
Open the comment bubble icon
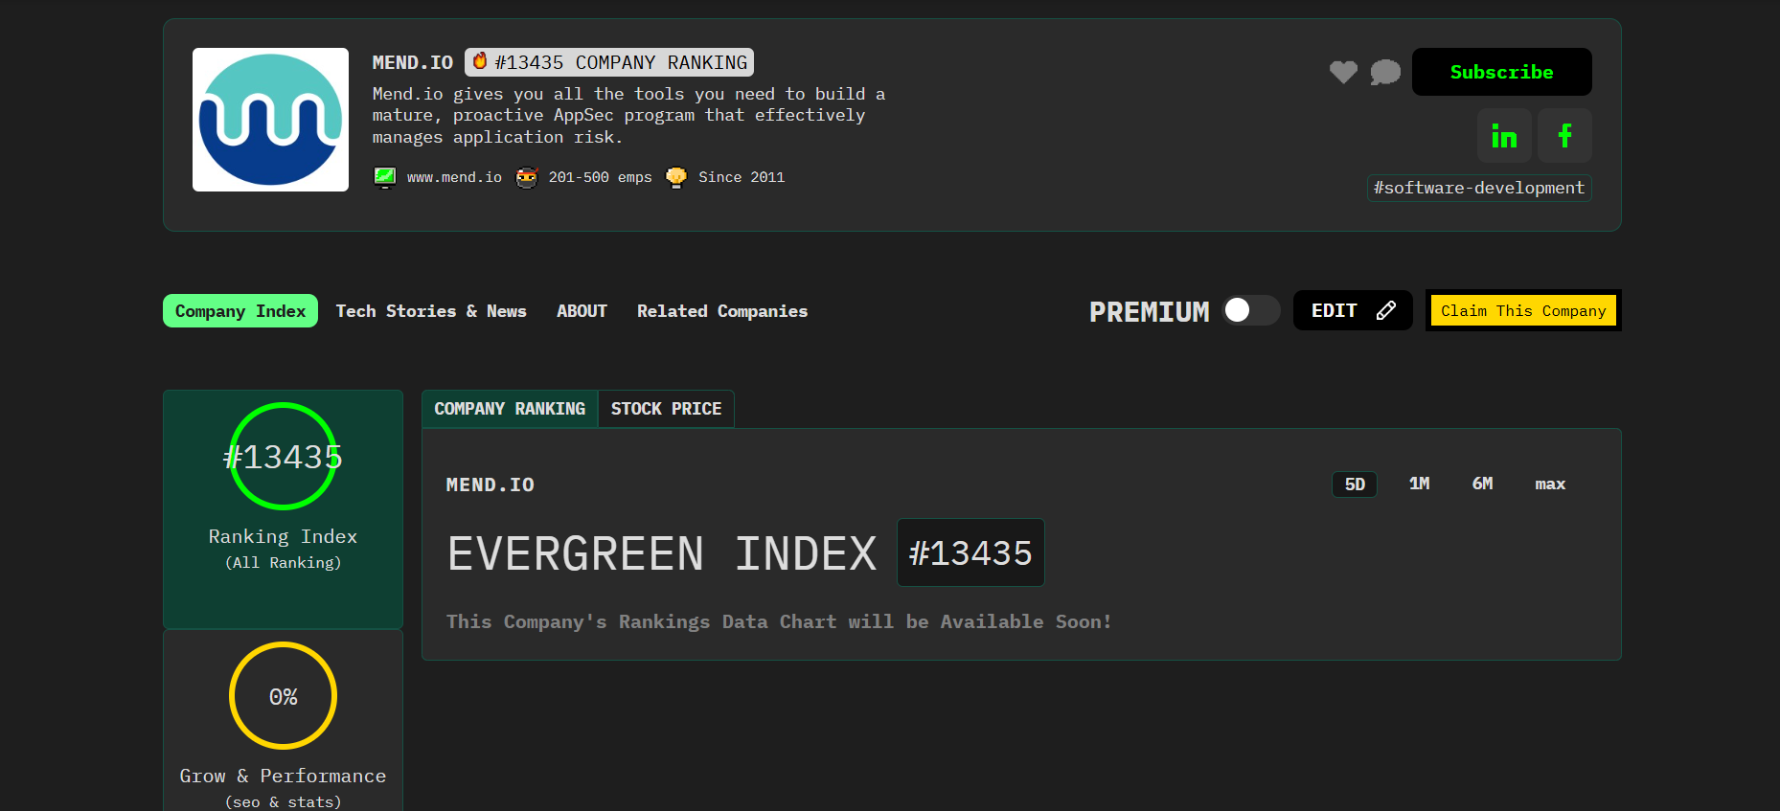[1385, 72]
